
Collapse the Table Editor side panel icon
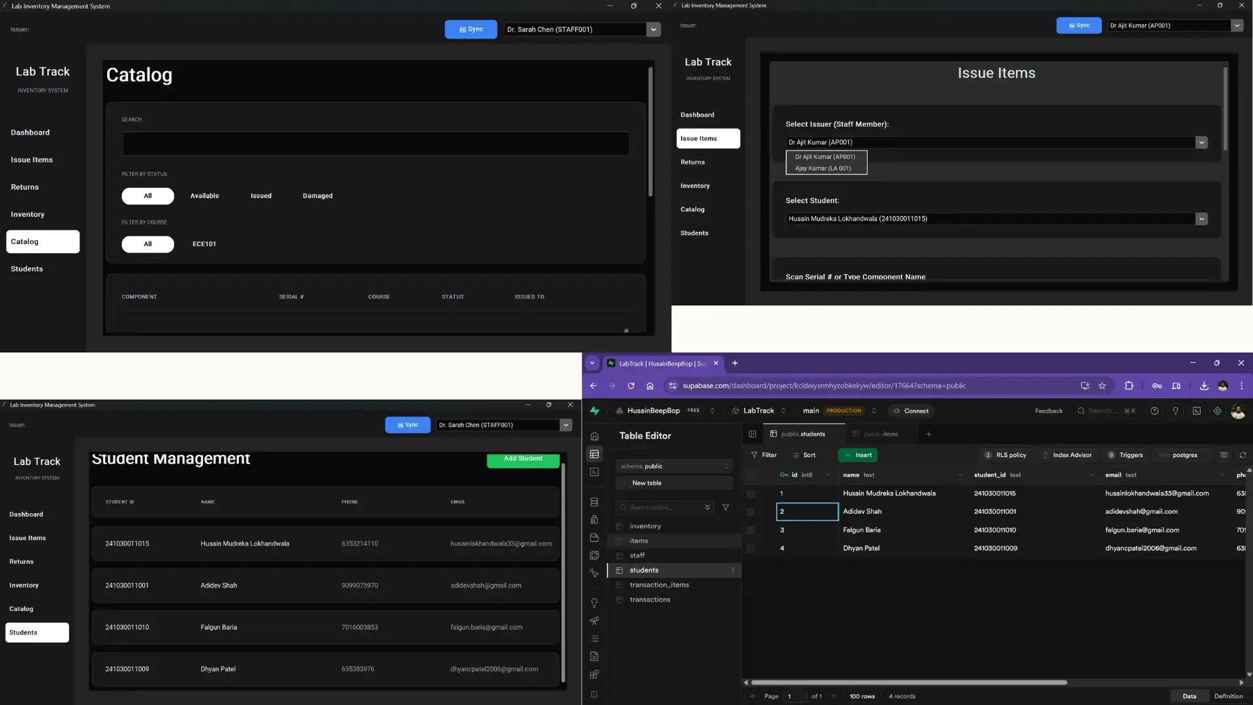[x=752, y=434]
